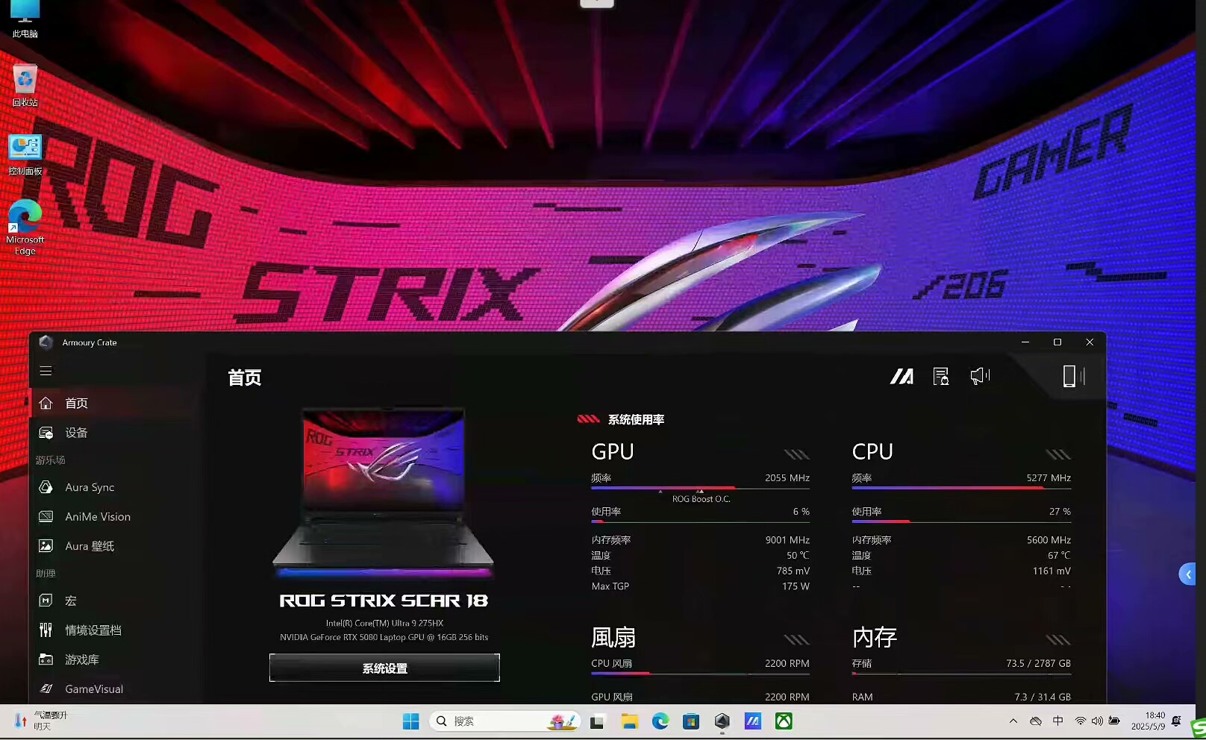This screenshot has width=1206, height=740.
Task: Collapse the Armoury Crate sidebar hamburger menu
Action: point(46,371)
